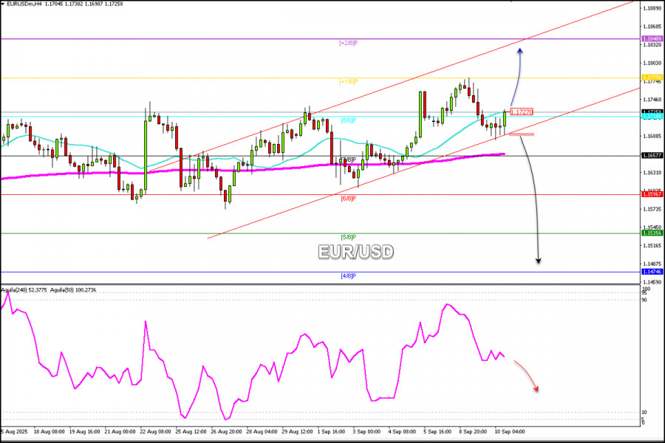Screen dimensions: 665x443
Task: Click the blue 1.14746 axis price tag
Action: pos(652,272)
